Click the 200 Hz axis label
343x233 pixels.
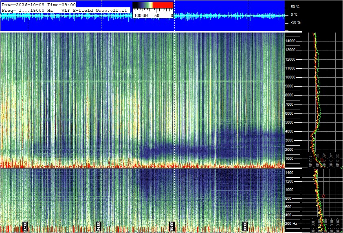pyautogui.click(x=291, y=224)
